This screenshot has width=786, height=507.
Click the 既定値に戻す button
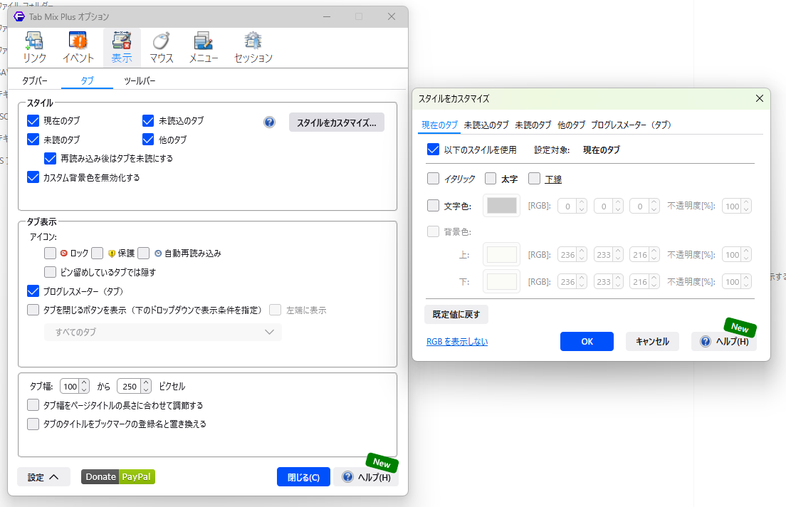pos(456,315)
